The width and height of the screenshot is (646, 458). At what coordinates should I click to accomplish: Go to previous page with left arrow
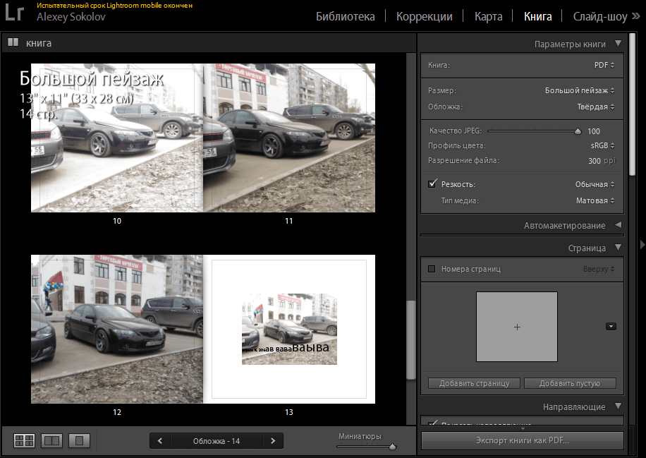coord(160,440)
